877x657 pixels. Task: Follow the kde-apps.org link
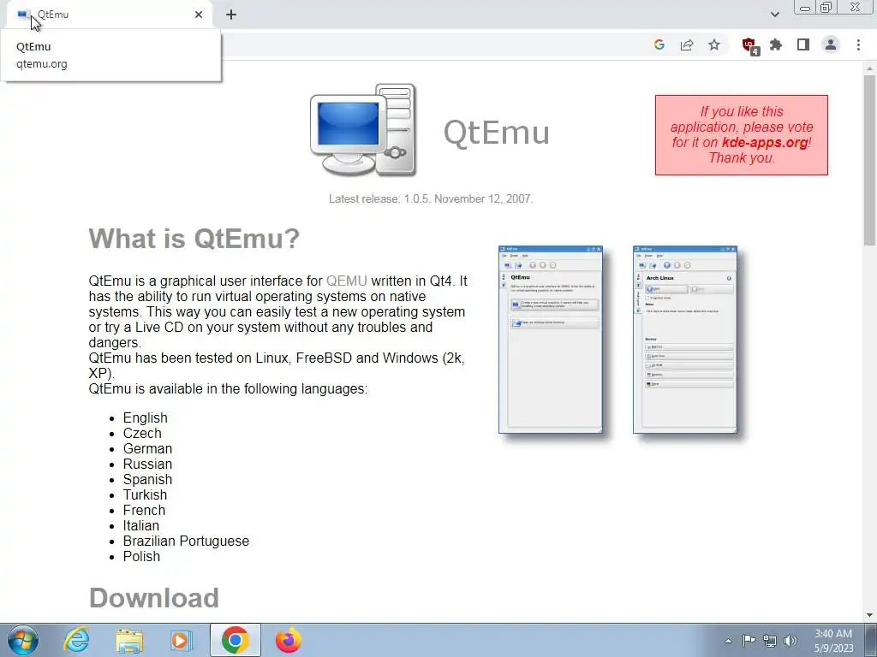765,143
